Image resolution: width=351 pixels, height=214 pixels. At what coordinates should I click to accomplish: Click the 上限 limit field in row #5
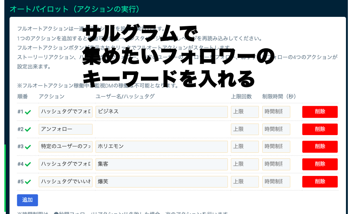[x=245, y=181]
